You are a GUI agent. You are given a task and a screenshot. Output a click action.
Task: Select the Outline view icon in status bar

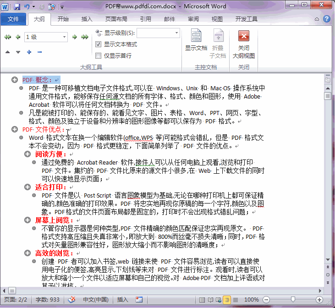coord(227,300)
